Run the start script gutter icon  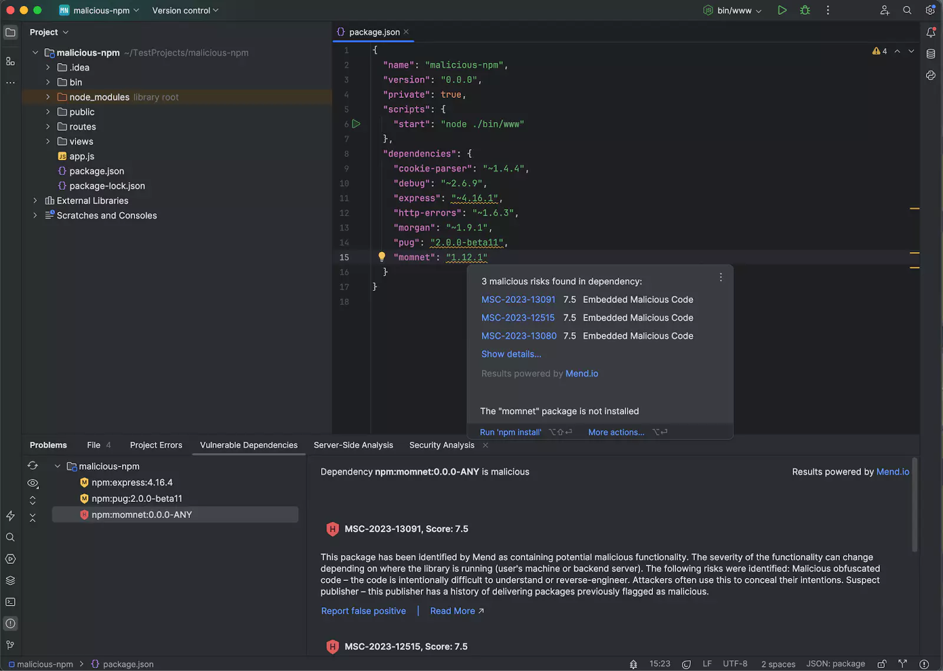click(356, 124)
